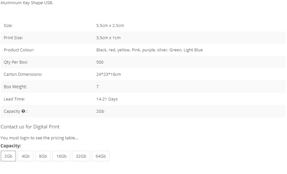Image resolution: width=287 pixels, height=174 pixels.
Task: Click the Lead Time value 14-21 Days
Action: (107, 99)
